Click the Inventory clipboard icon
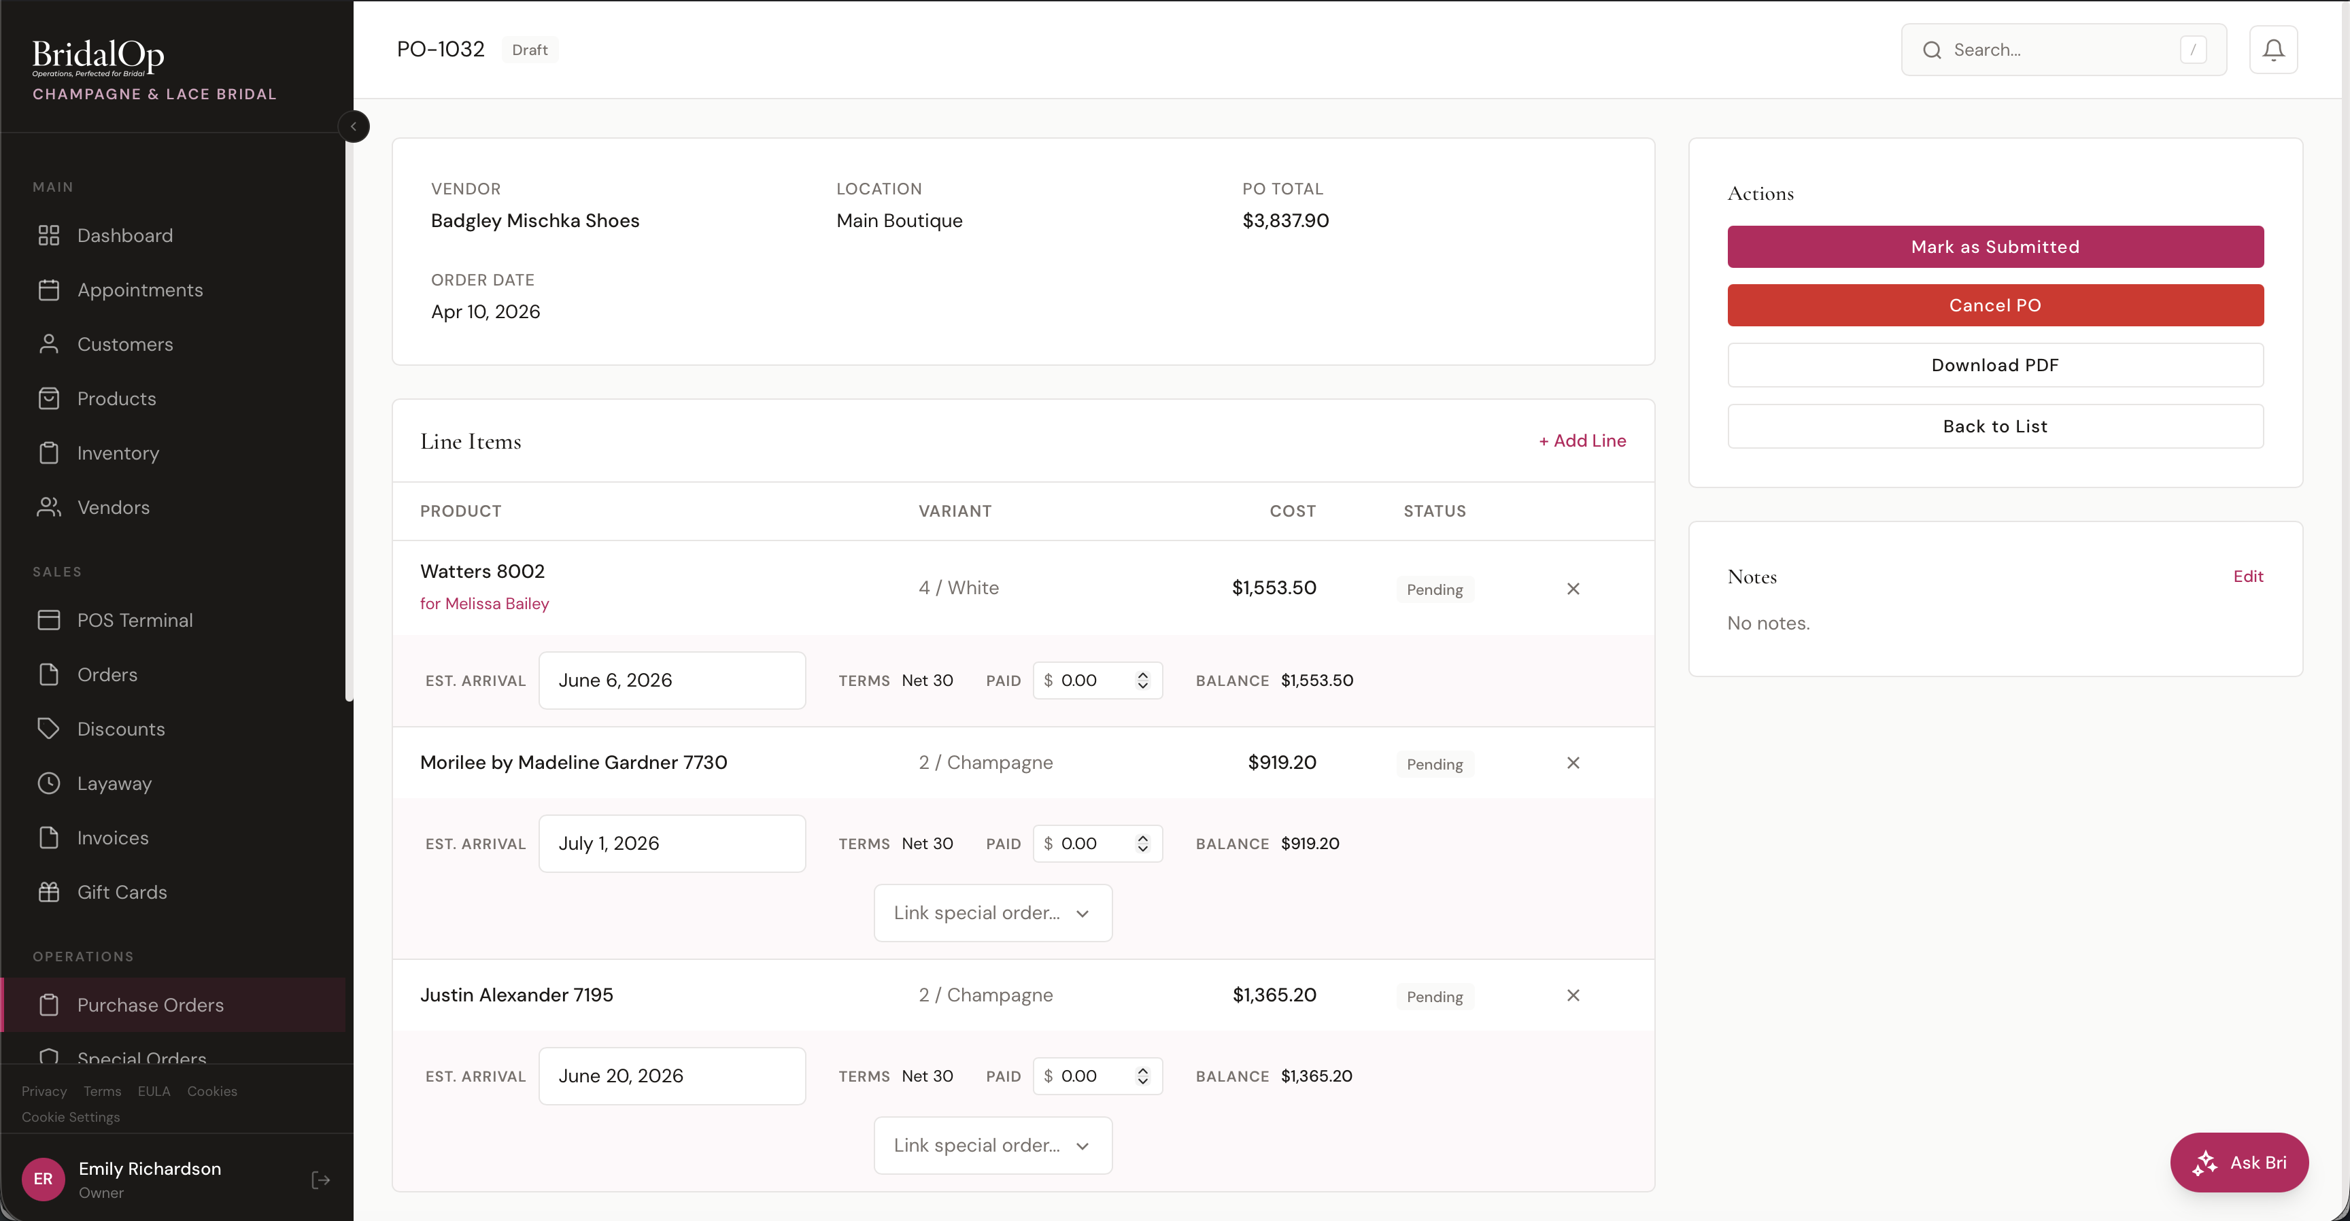Viewport: 2350px width, 1221px height. pos(48,453)
